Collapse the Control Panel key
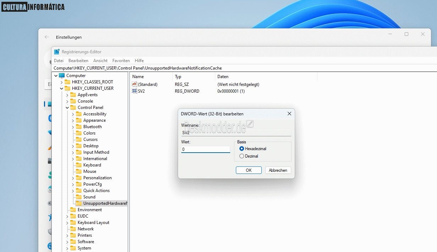Viewport: 437px width, 252px height. [x=67, y=108]
